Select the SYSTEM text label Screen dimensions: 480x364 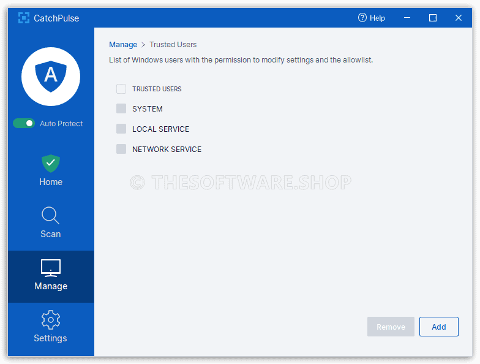click(x=147, y=109)
